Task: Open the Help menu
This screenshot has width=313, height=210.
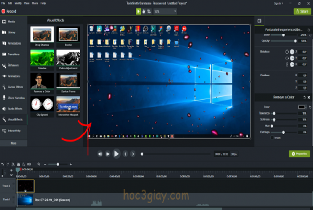Action: [x=43, y=3]
